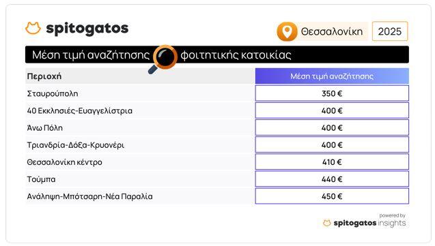Image resolution: width=435 pixels, height=246 pixels.
Task: Click the Θεσσαλονίκη κέντρο row label
Action: 64,162
